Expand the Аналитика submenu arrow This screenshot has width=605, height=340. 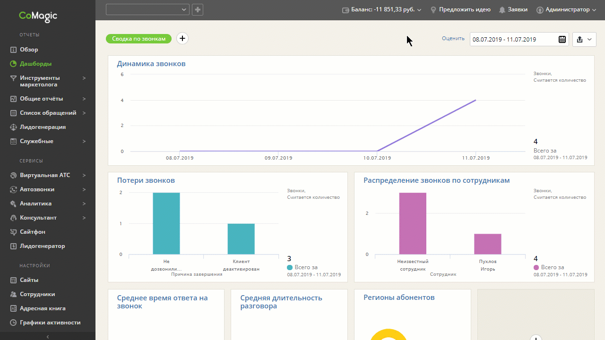pyautogui.click(x=84, y=204)
